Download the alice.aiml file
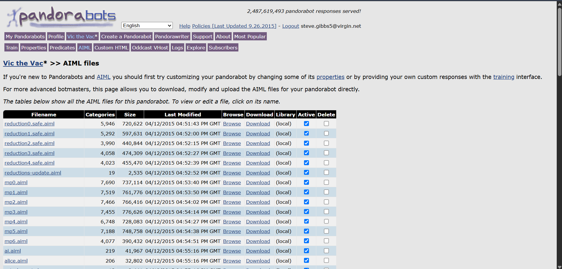This screenshot has height=269, width=562. tap(258, 261)
